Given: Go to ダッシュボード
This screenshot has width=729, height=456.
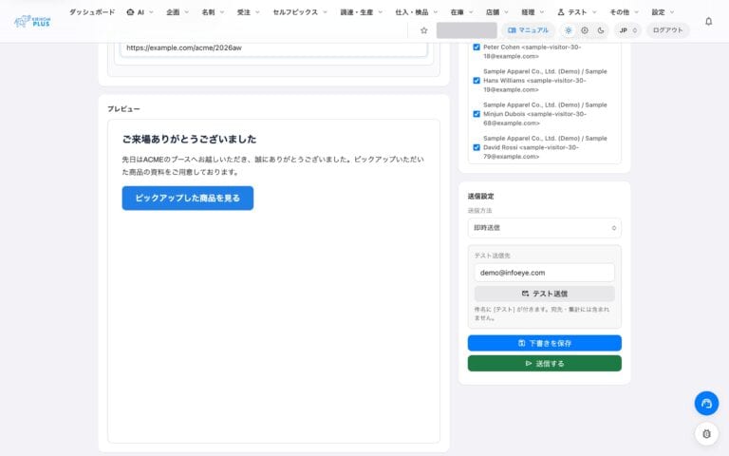Looking at the screenshot, I should coord(92,12).
